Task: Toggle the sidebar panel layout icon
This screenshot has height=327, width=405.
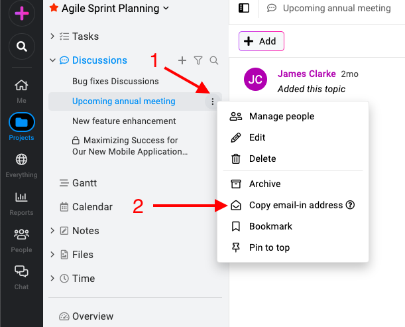Action: (243, 8)
